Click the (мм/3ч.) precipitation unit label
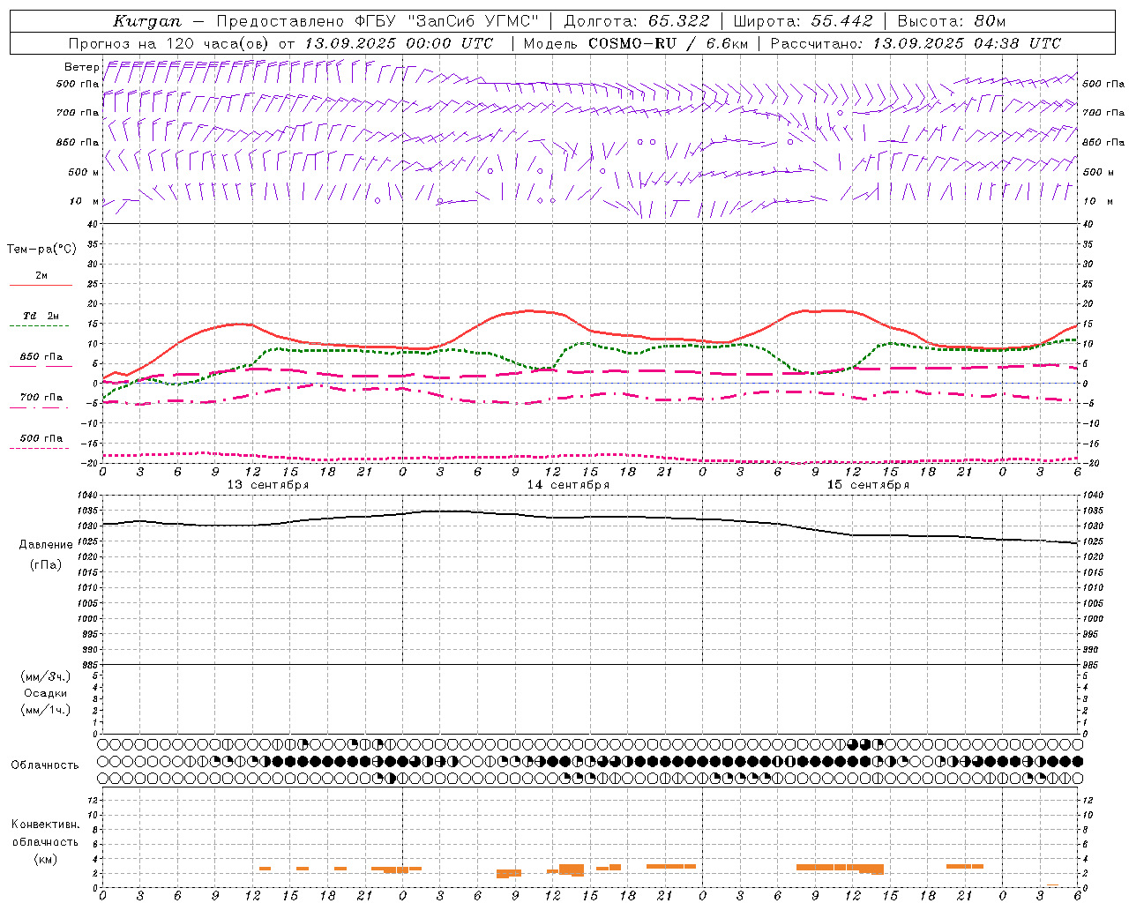 tap(45, 676)
